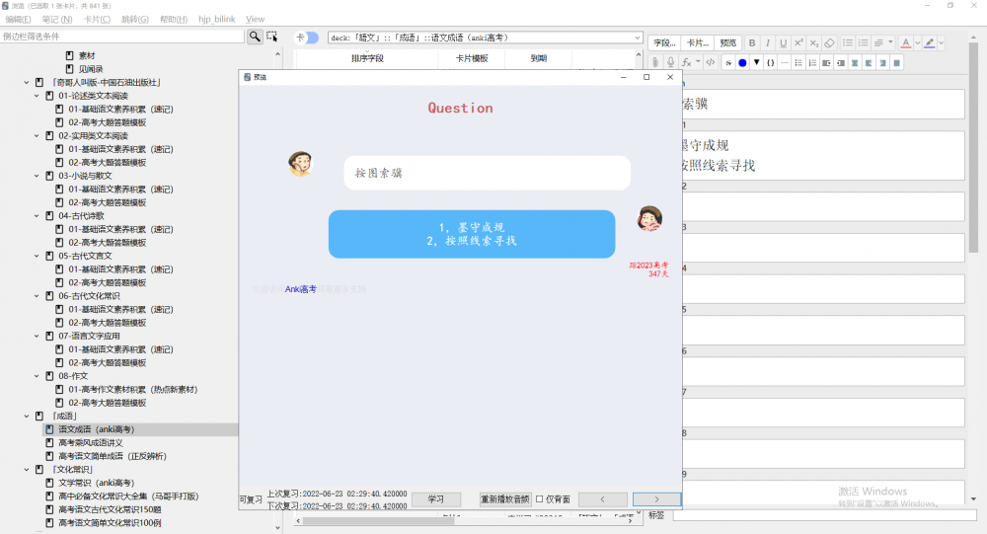Collapse the 「成语」 deck group
This screenshot has width=987, height=534.
click(27, 416)
